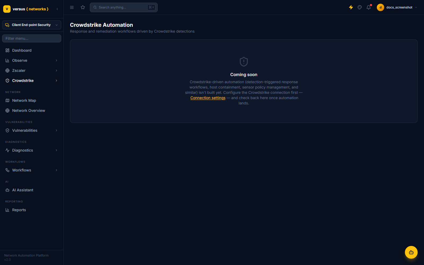Click the docs_screenshot user avatar
The image size is (424, 265).
tap(381, 7)
